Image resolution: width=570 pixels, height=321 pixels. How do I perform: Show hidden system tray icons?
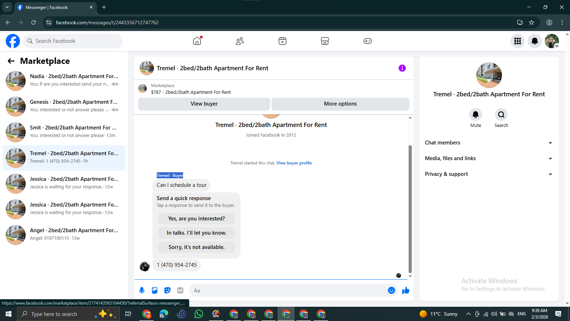[468, 314]
